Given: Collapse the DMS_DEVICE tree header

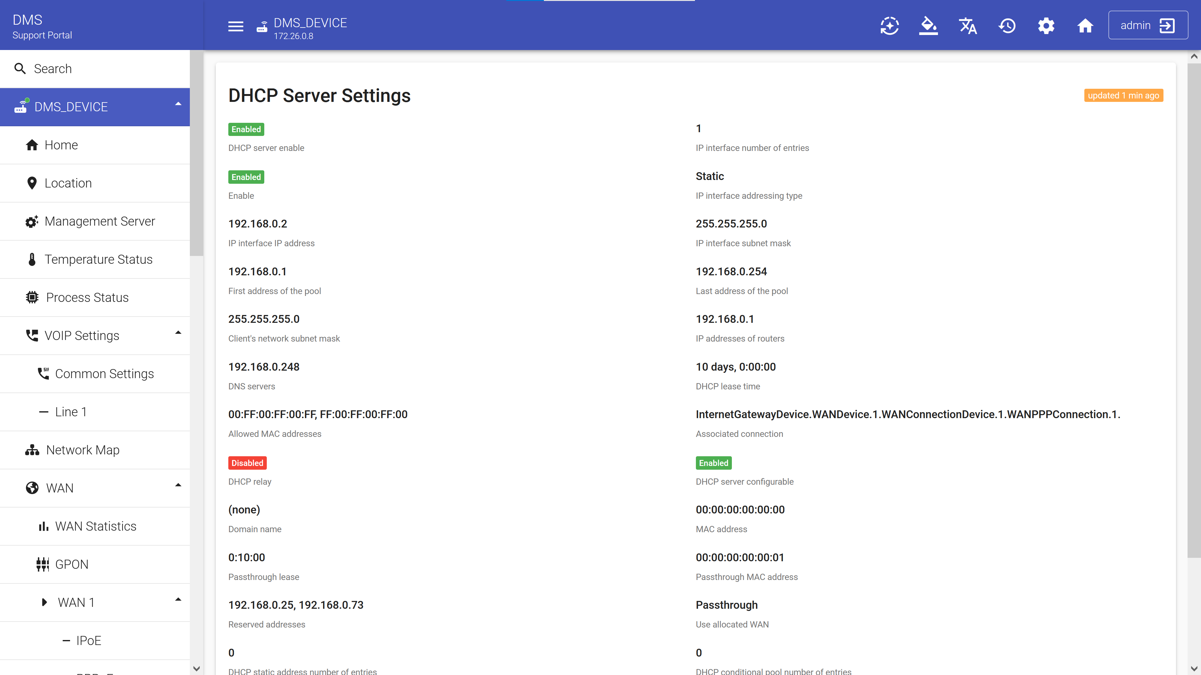Looking at the screenshot, I should click(x=178, y=104).
